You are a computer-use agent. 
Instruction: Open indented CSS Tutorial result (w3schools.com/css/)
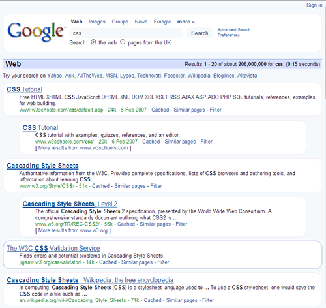click(40, 127)
